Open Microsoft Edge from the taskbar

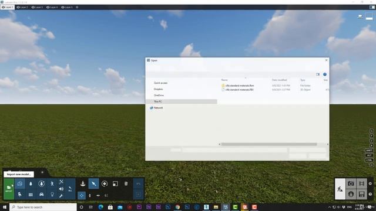click(x=100, y=207)
